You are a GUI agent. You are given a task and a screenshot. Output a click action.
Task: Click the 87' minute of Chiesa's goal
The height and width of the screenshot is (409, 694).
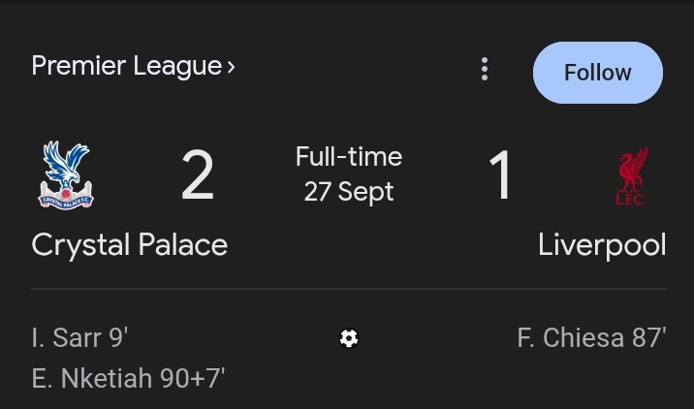coord(648,337)
